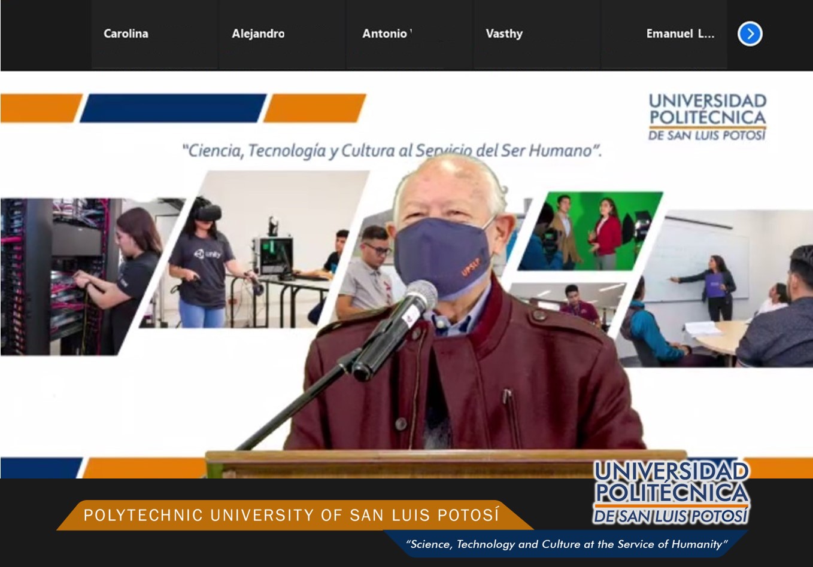Click the "Science, Technology and Culture" English tagline
Screen dimensions: 813x567
[x=566, y=544]
